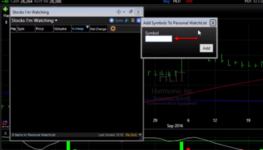This screenshot has height=150, width=263.
Task: Click the 'Last Sorted 10:10' status text
Action: click(111, 135)
